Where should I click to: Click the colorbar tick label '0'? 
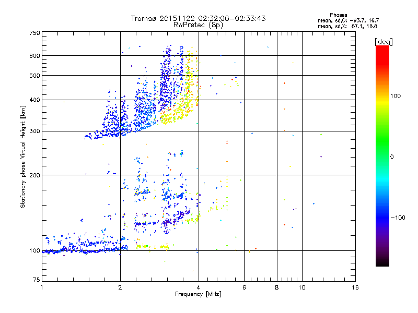pyautogui.click(x=392, y=157)
